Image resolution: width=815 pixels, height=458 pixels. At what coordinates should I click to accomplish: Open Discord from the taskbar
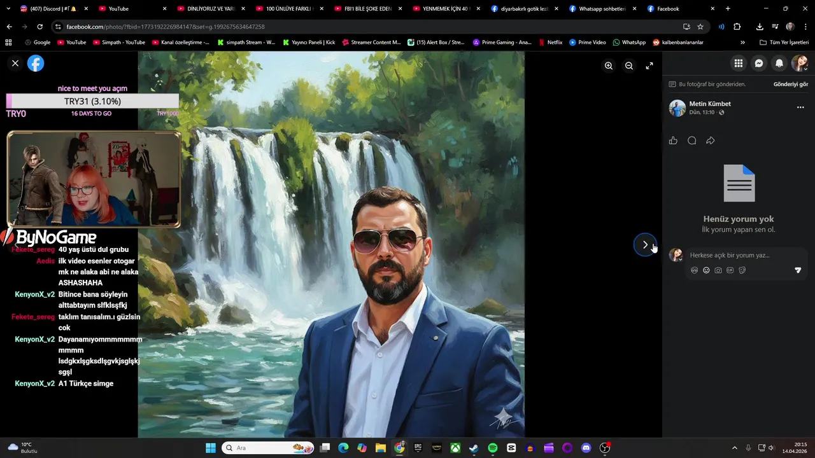point(586,448)
